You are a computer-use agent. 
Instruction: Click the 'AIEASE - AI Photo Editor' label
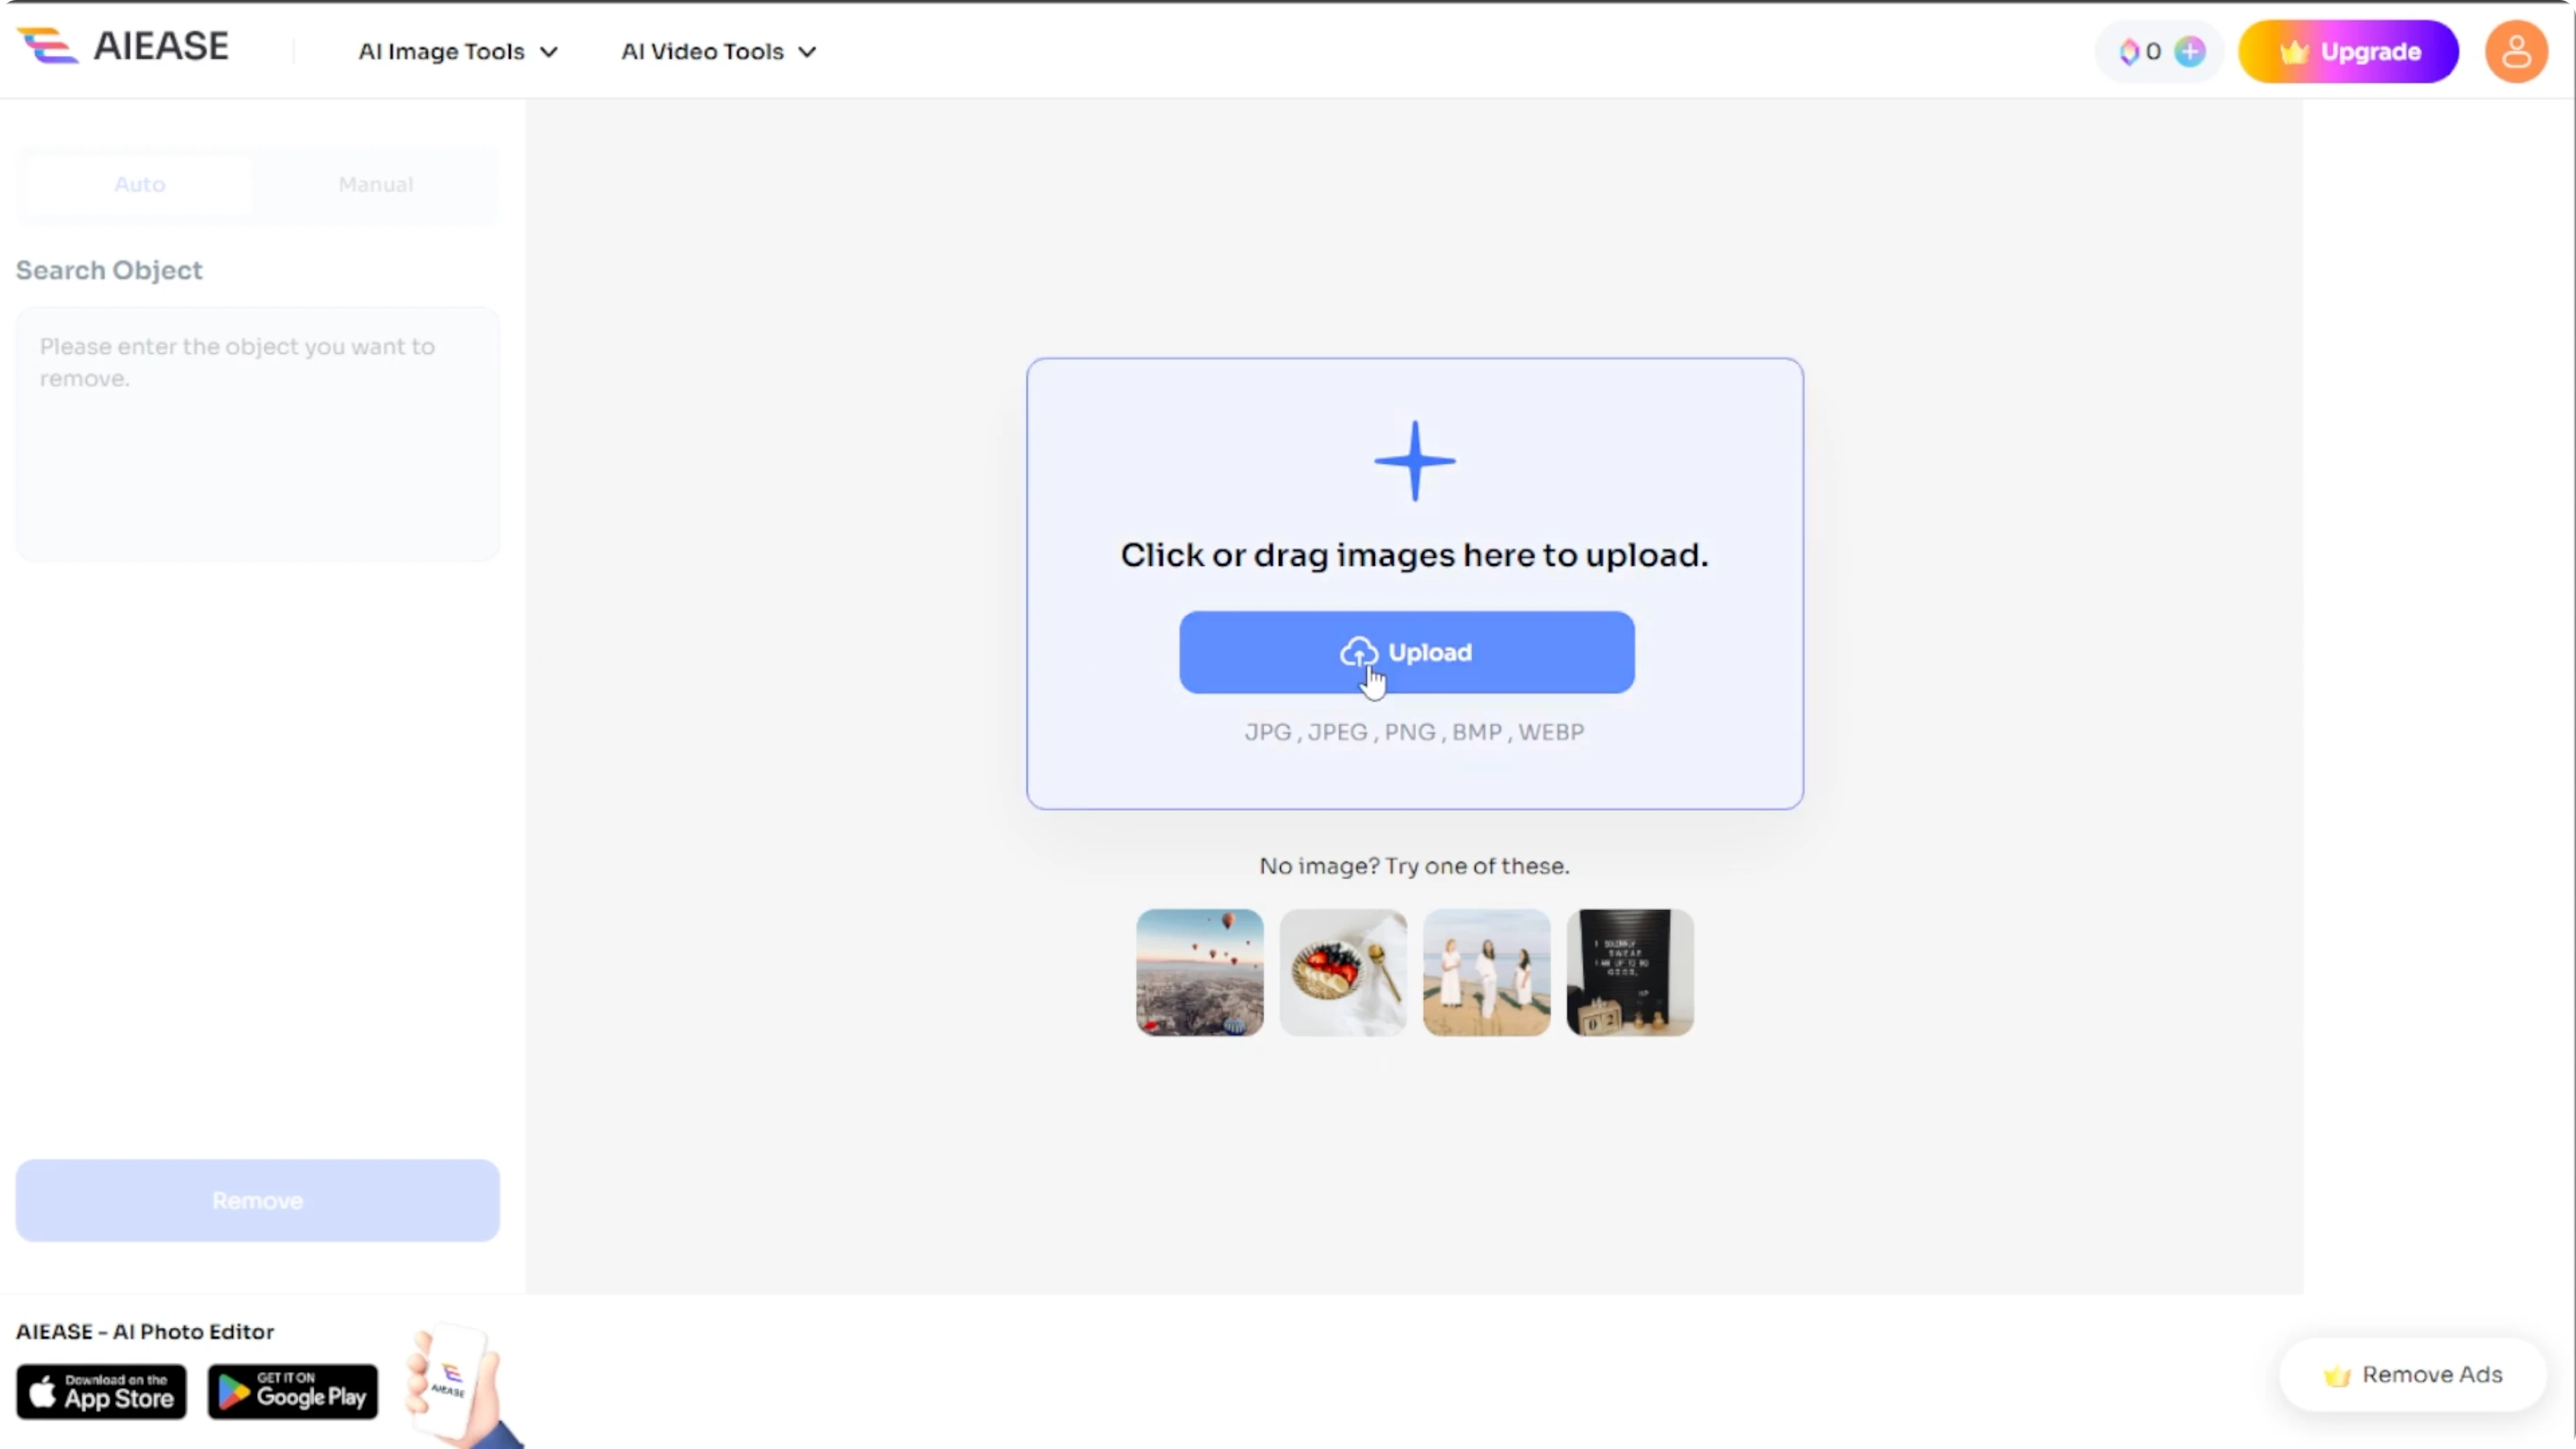coord(145,1332)
